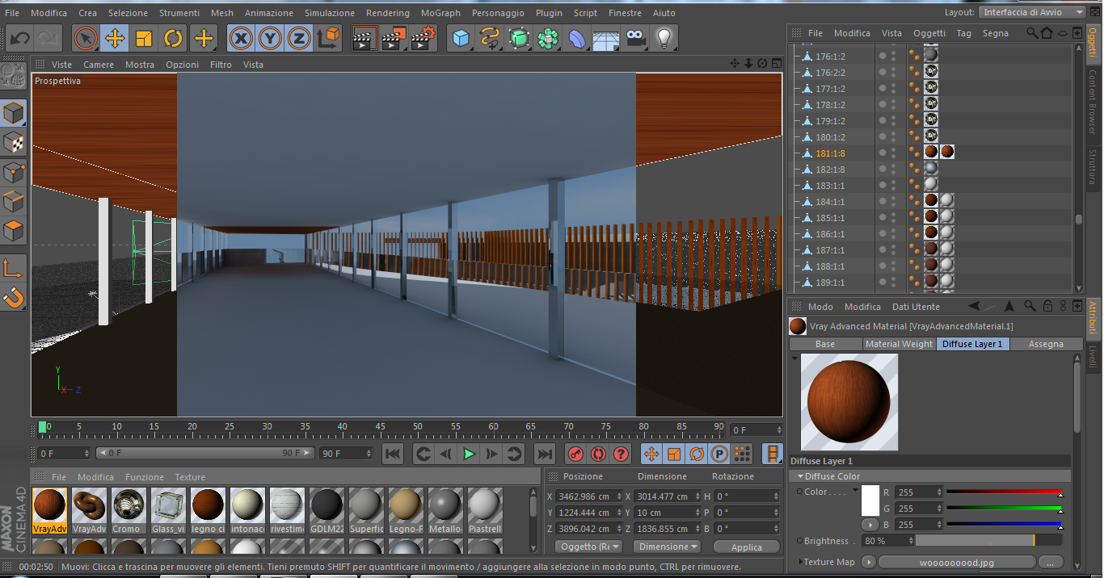Activate the Rotate tool in top toolbar
1104x578 pixels.
[173, 38]
